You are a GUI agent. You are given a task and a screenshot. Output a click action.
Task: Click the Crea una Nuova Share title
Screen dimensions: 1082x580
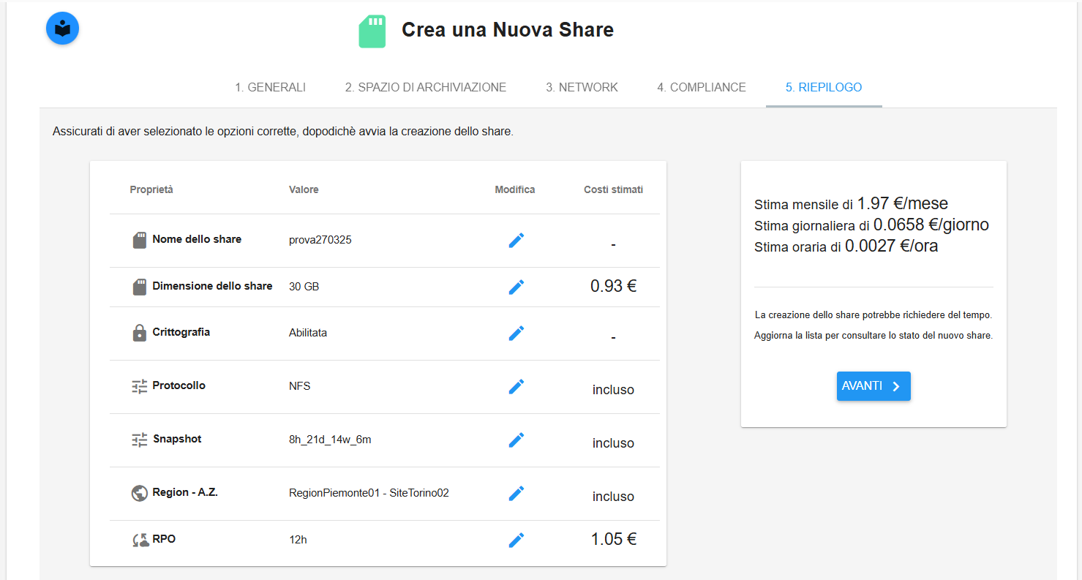508,30
